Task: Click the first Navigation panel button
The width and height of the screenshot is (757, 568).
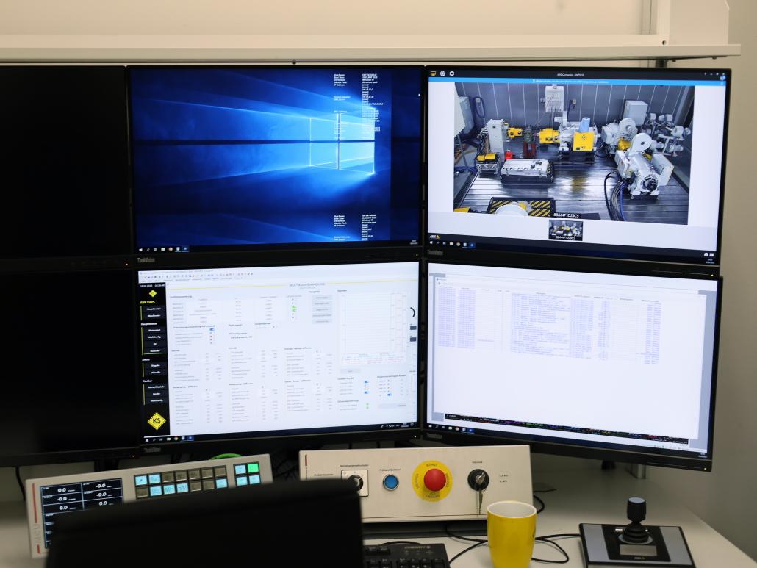Action: pos(322,298)
